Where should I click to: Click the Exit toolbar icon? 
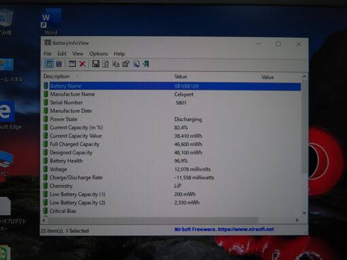[x=146, y=64]
